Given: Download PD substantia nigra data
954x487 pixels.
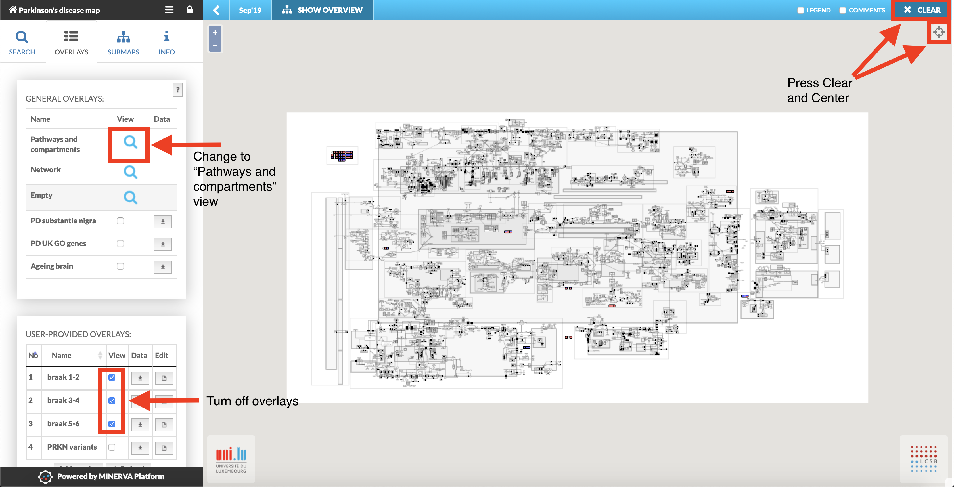Looking at the screenshot, I should click(163, 221).
